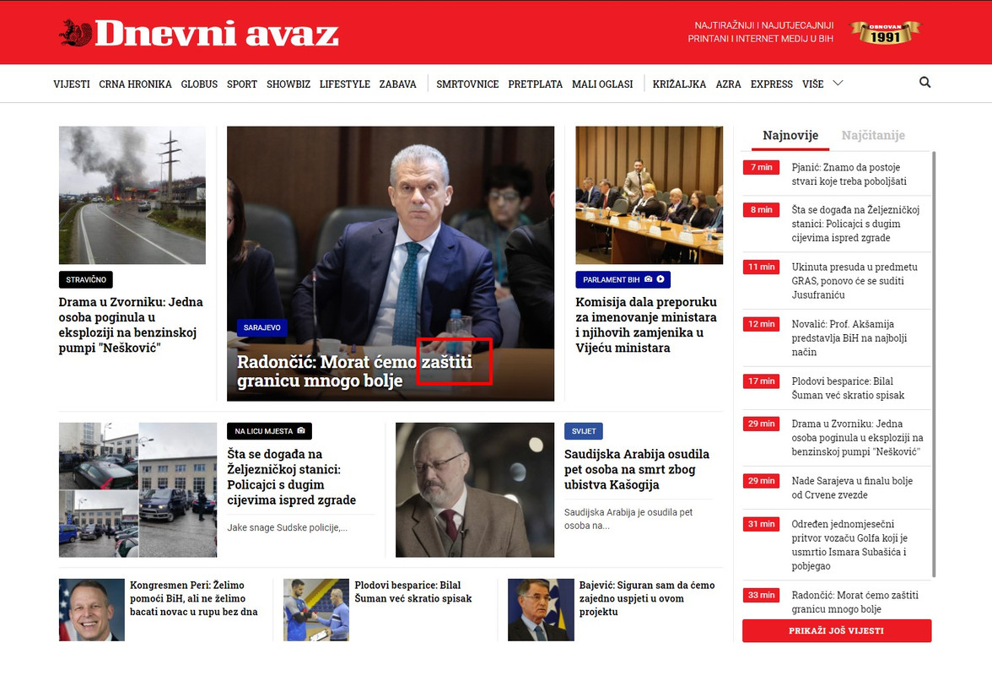The image size is (992, 675).
Task: Open the Express link
Action: (x=771, y=84)
